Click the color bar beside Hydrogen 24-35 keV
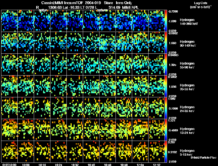 tap(166, 108)
